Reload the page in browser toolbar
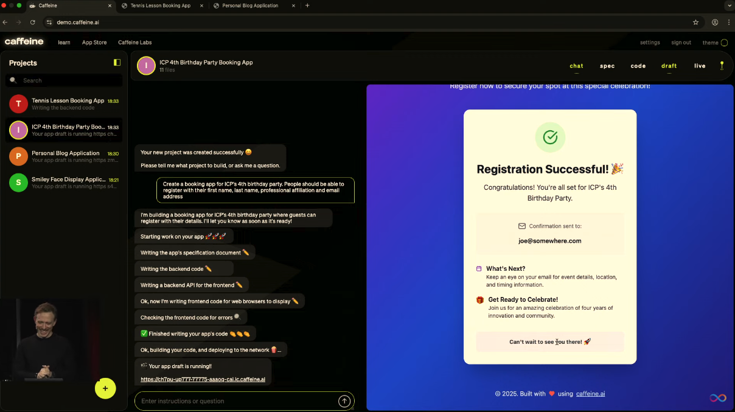 [x=33, y=23]
